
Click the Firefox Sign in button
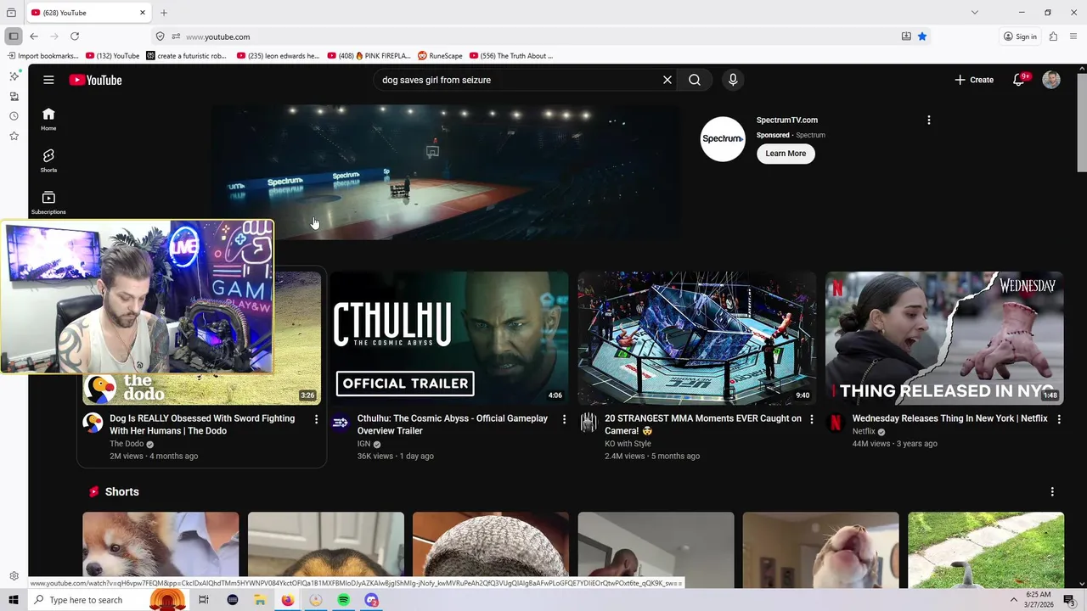pos(1020,36)
